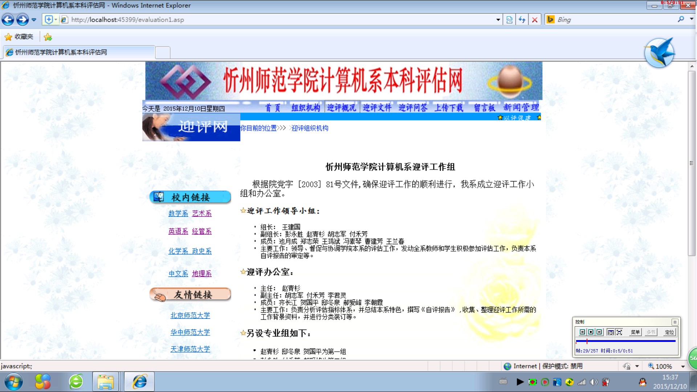Image resolution: width=697 pixels, height=392 pixels.
Task: Click the add to favorites bar star
Action: pos(48,37)
